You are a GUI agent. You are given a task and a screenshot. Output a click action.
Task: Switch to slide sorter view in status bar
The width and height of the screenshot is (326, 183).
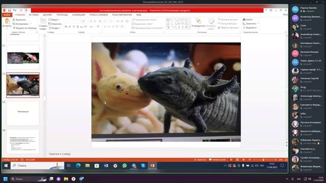pos(237,160)
